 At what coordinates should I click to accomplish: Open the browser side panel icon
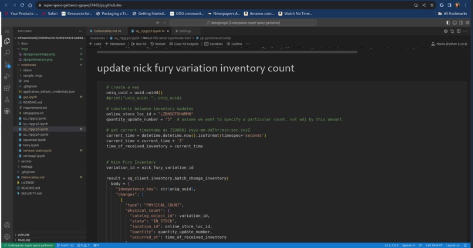(450, 5)
